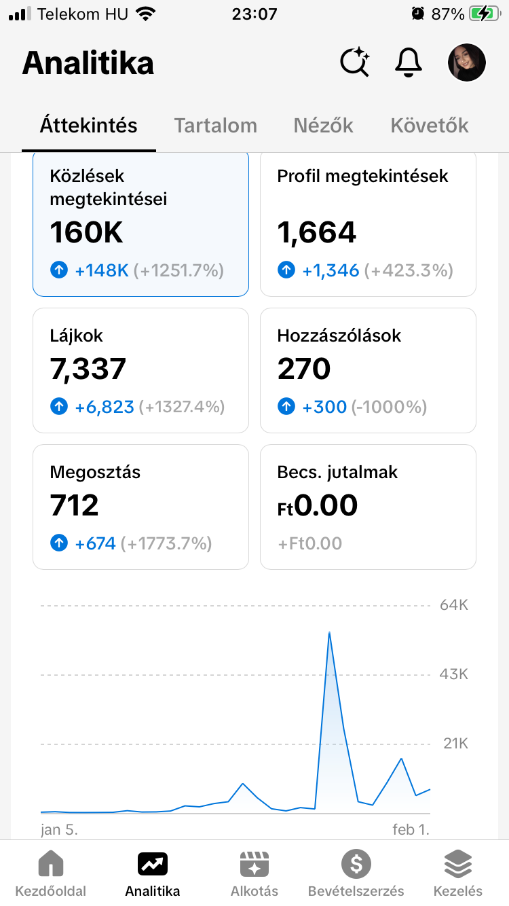Tap the Kezdőoldal home icon
Image resolution: width=509 pixels, height=906 pixels.
[51, 865]
